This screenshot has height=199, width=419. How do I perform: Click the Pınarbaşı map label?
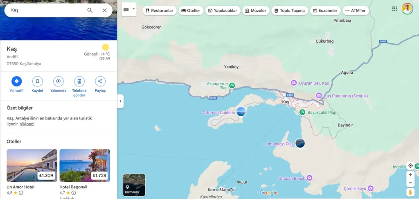coord(342,20)
